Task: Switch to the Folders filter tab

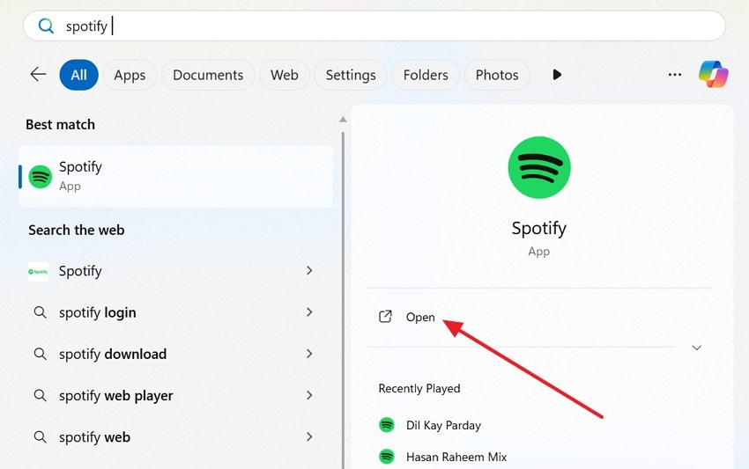Action: coord(426,75)
